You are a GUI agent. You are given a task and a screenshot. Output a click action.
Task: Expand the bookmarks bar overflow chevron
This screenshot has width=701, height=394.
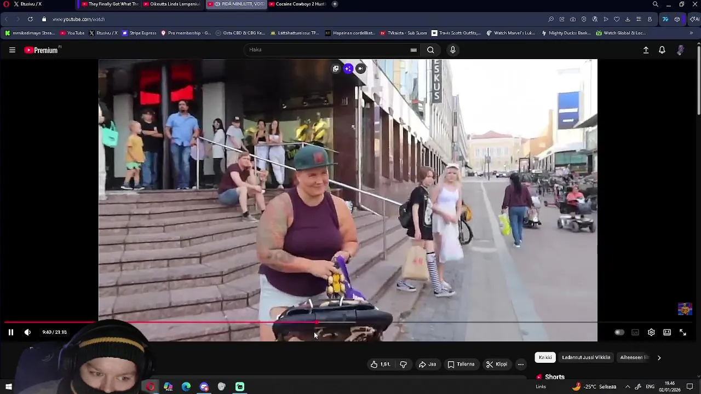point(691,33)
